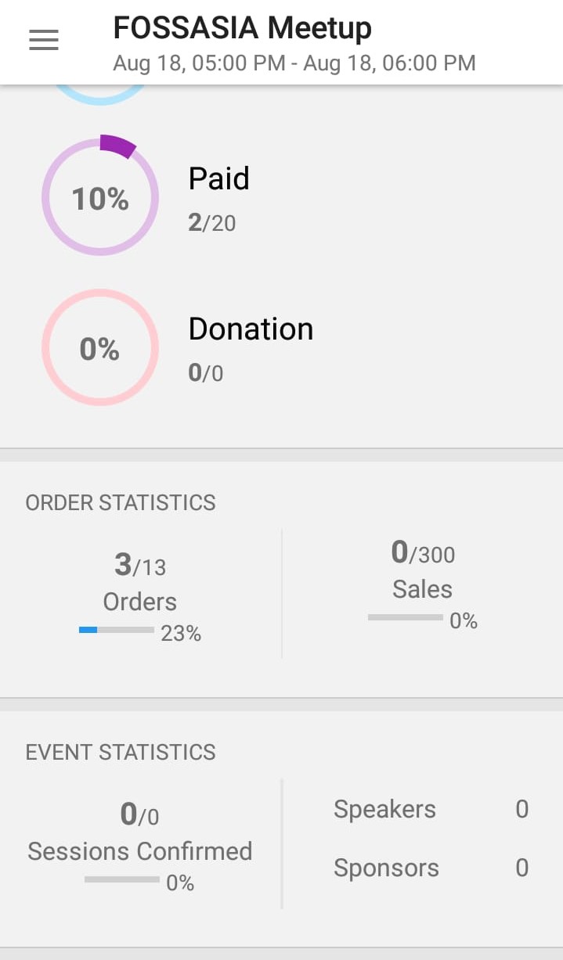Screen dimensions: 563x960
Task: Click the FOSSASIA Meetup title
Action: [242, 28]
